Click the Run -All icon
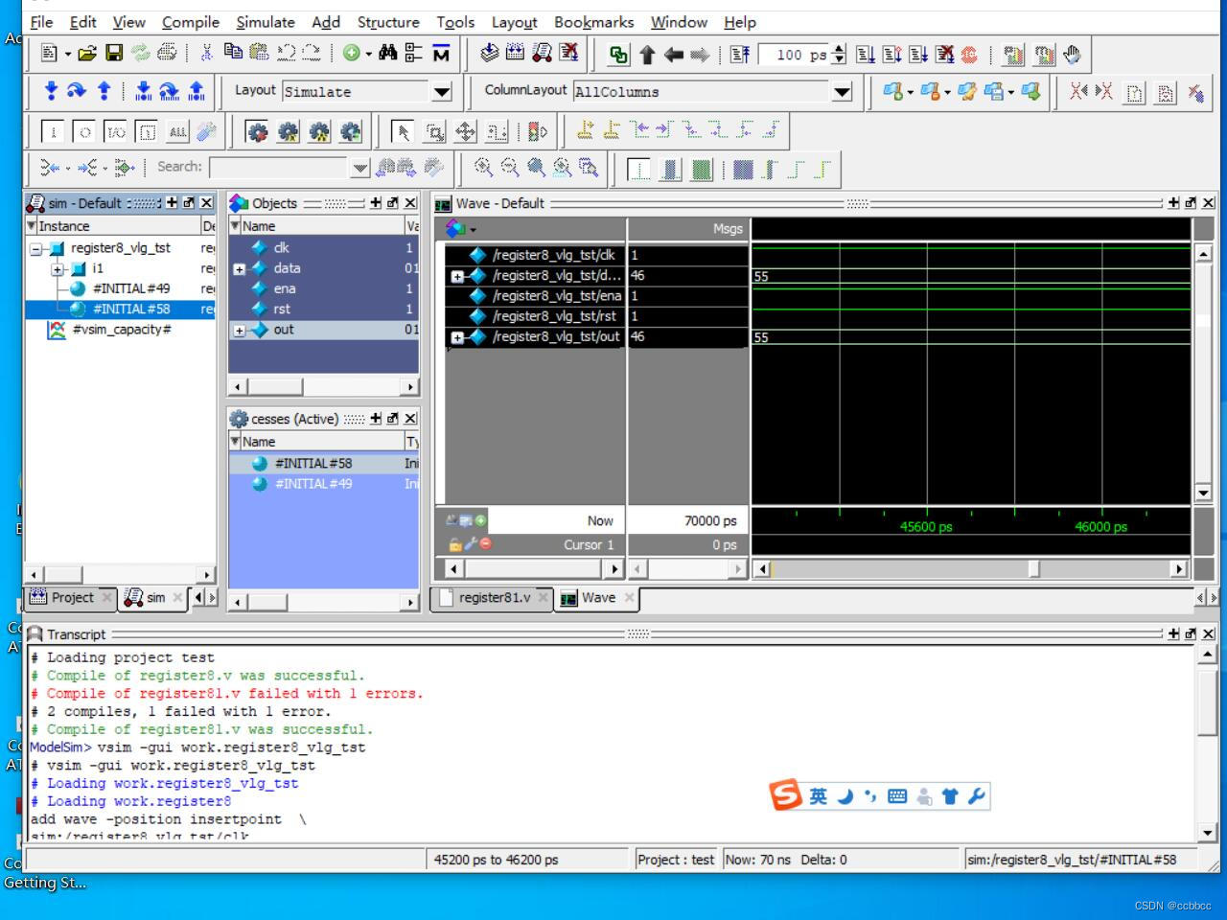 (918, 55)
